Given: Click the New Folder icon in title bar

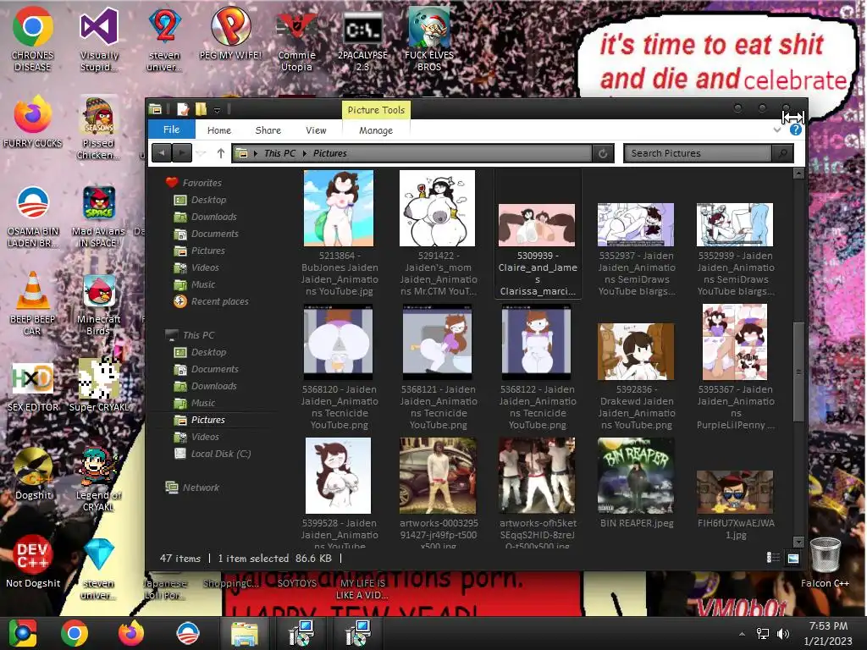Looking at the screenshot, I should pyautogui.click(x=201, y=109).
